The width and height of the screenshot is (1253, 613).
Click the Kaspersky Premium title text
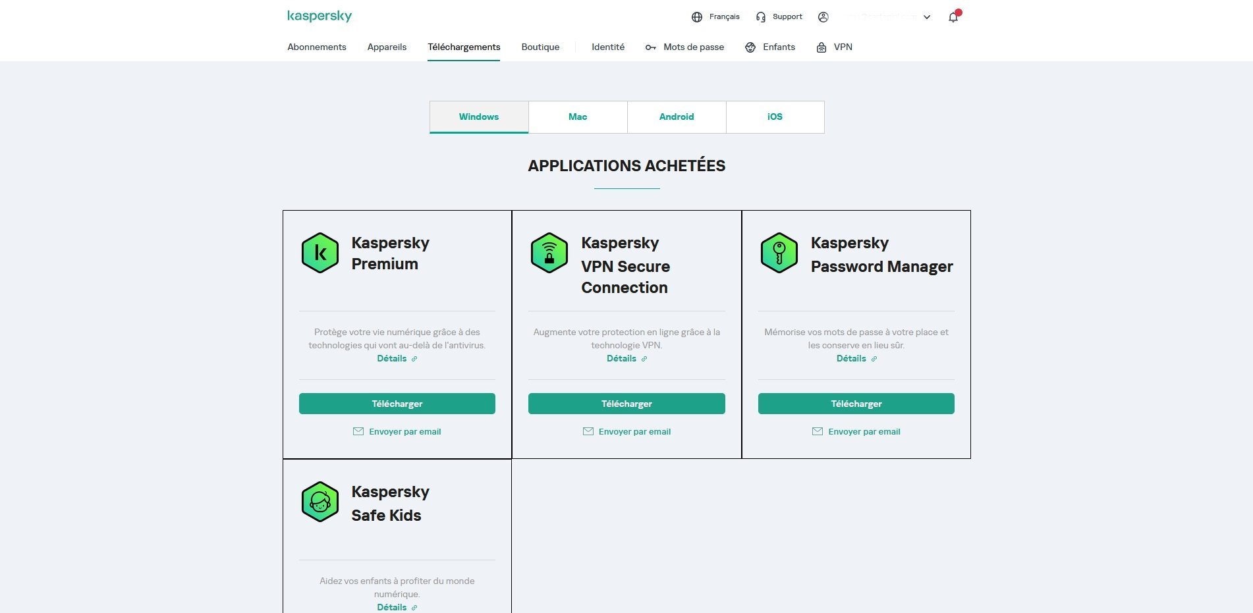(x=390, y=253)
